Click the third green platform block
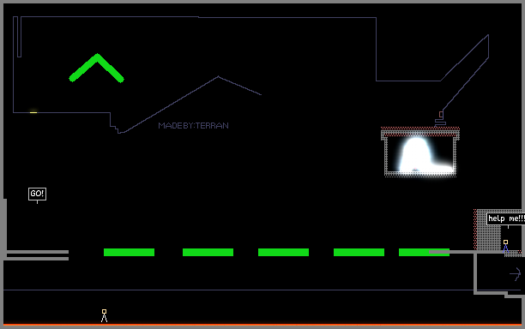525x329 pixels. point(283,252)
